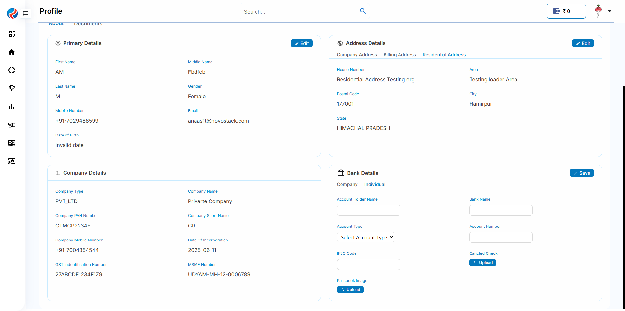
Task: Upload the Canceled Check file
Action: (x=482, y=263)
